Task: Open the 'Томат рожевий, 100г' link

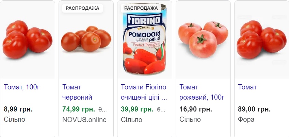Action: 202,92
